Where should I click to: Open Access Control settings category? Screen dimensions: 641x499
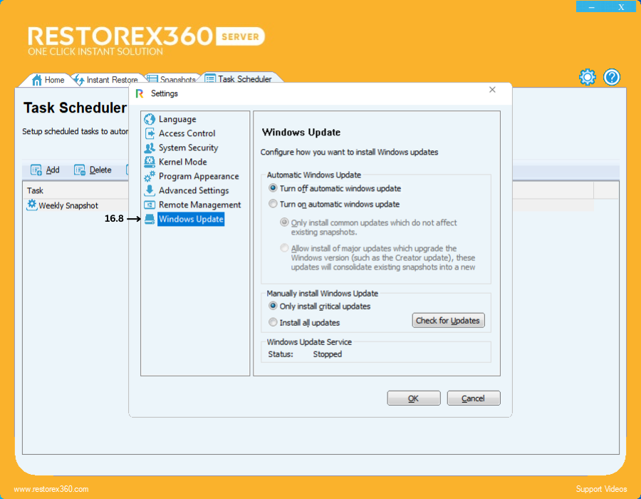[187, 133]
